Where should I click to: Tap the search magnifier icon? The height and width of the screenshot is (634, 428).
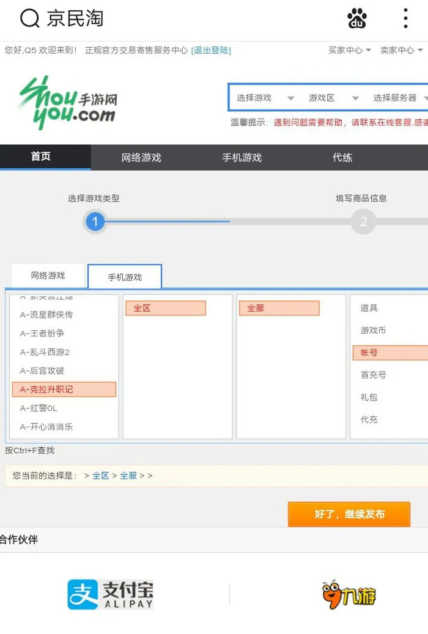coord(29,18)
